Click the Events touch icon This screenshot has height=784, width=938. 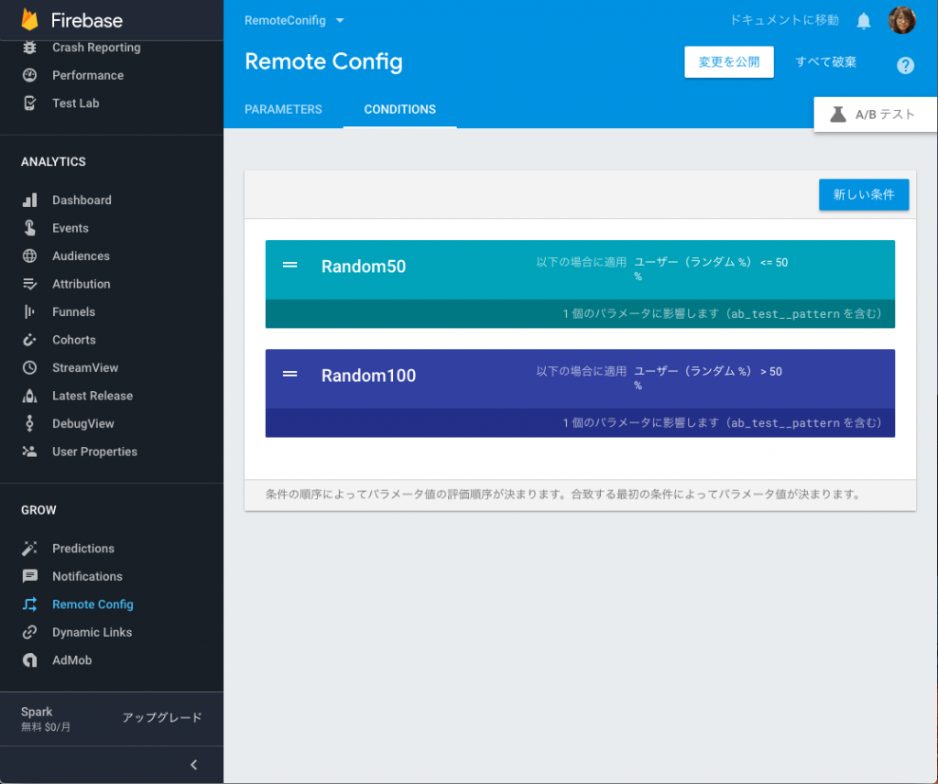point(29,228)
